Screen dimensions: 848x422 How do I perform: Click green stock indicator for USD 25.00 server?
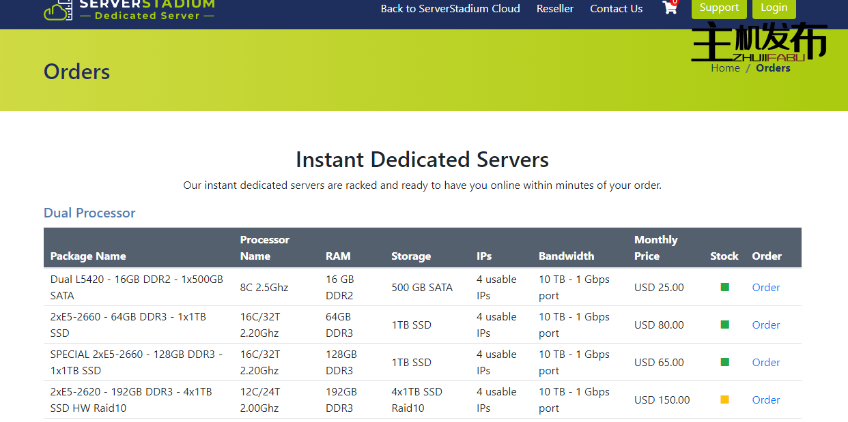tap(724, 287)
